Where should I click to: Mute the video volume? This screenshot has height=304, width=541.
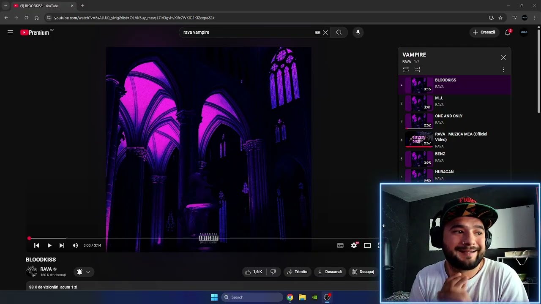pyautogui.click(x=75, y=245)
